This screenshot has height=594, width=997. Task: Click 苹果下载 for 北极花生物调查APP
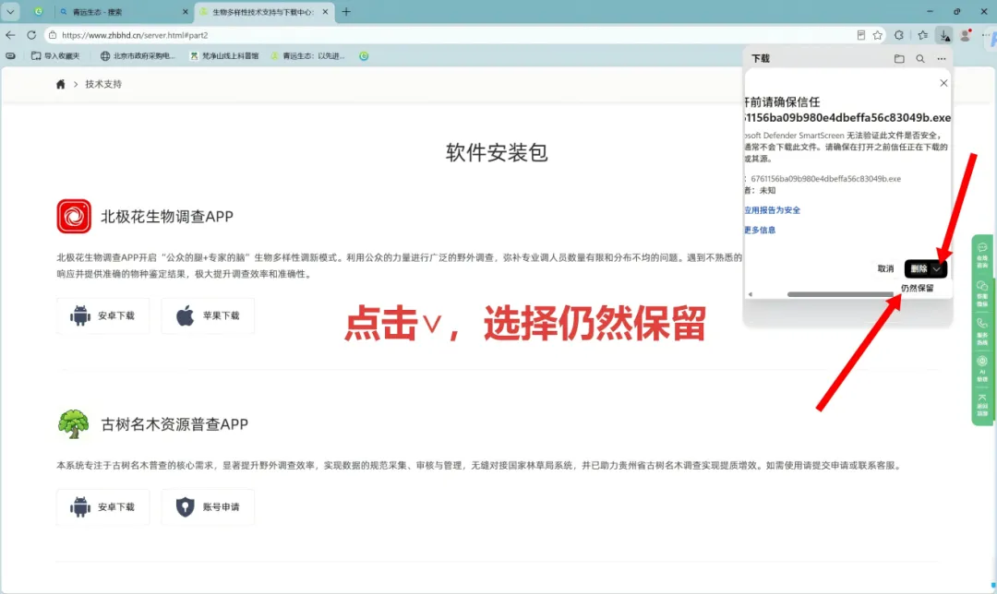point(208,315)
